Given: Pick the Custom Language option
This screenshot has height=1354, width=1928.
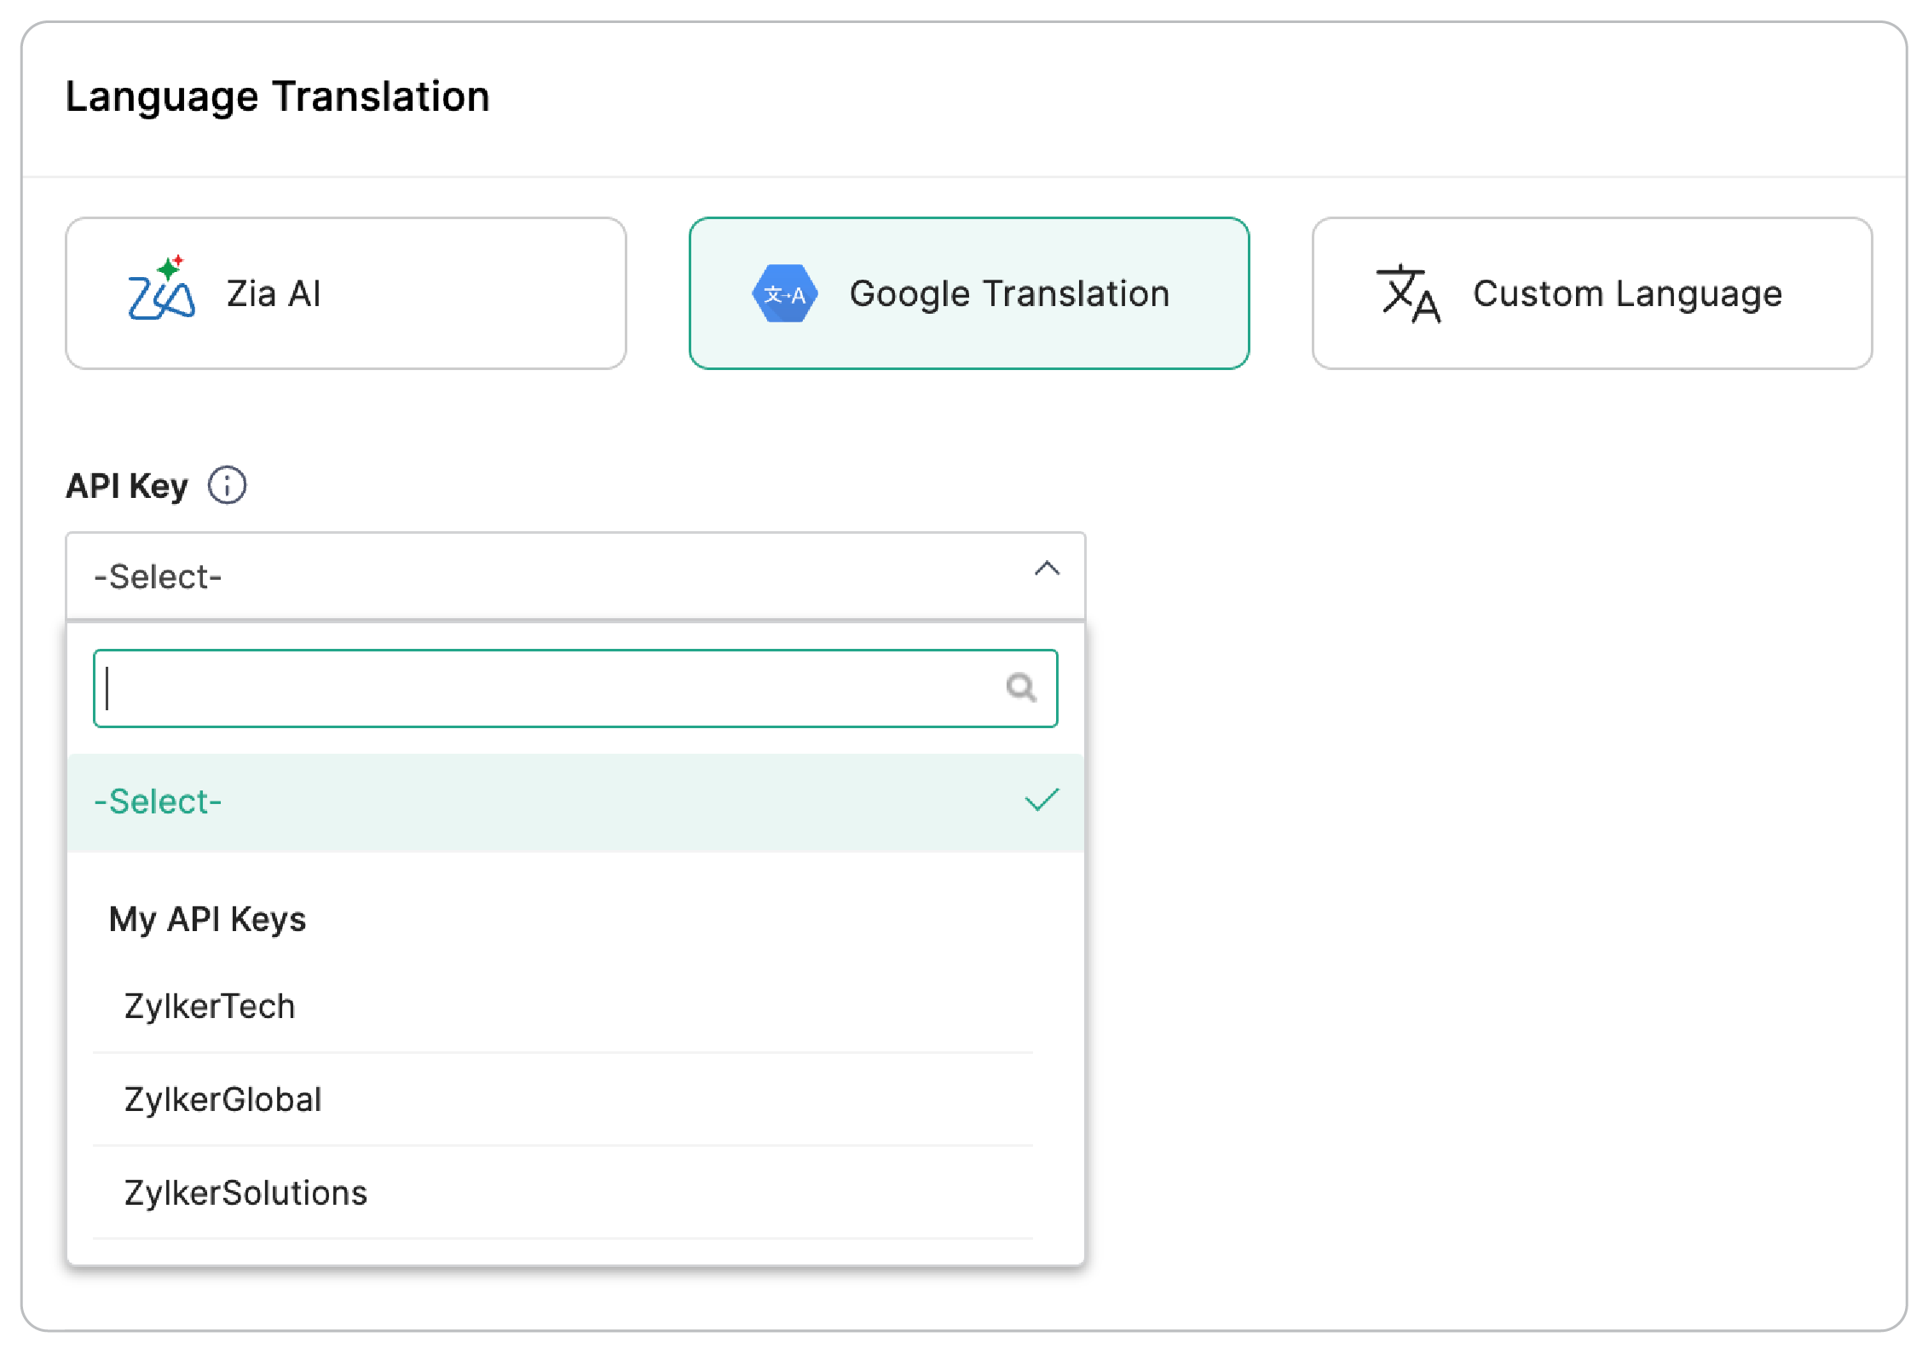Looking at the screenshot, I should pos(1592,293).
